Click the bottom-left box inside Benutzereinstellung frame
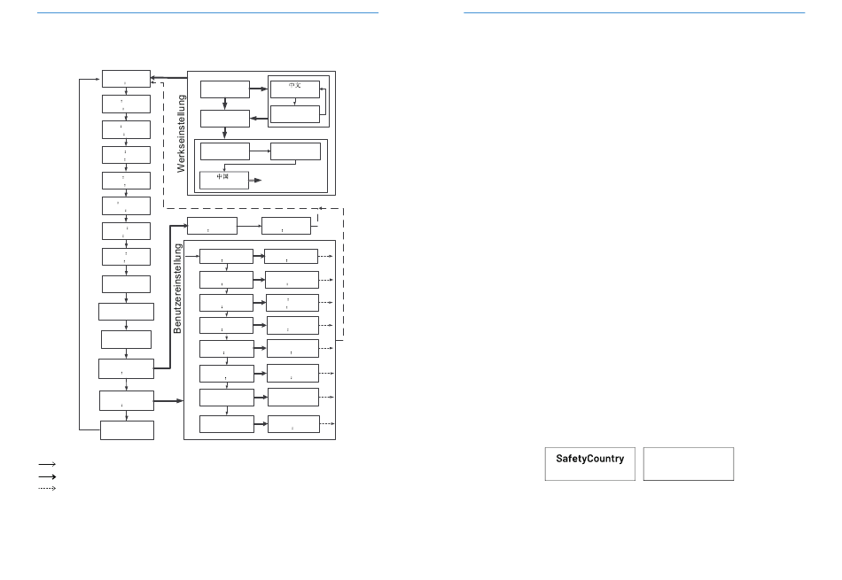 (225, 424)
